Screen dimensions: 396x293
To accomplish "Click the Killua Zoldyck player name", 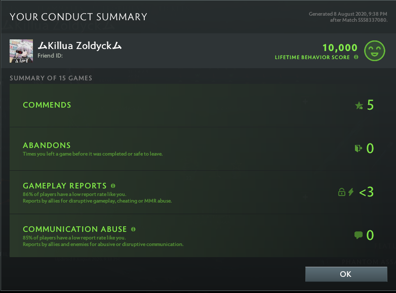I will (x=80, y=46).
